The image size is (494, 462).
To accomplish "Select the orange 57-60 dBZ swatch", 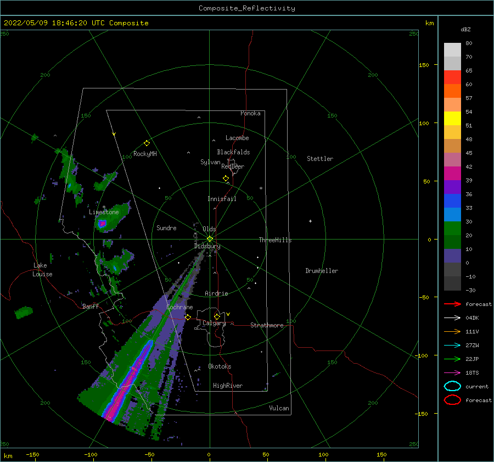I will click(452, 91).
